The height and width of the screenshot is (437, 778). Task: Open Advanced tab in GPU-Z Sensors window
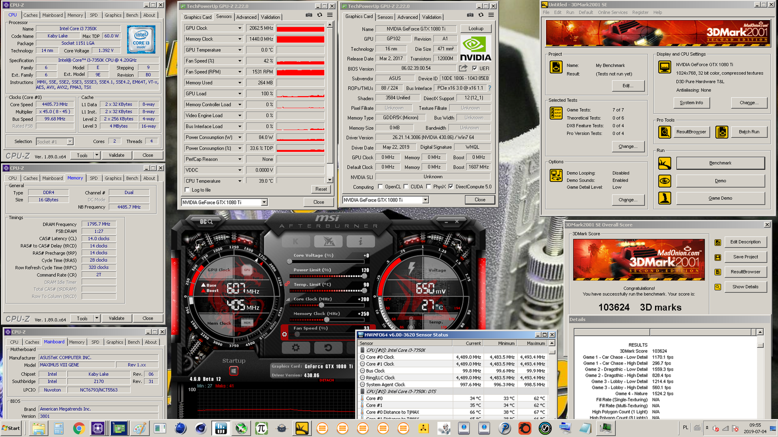coord(246,17)
